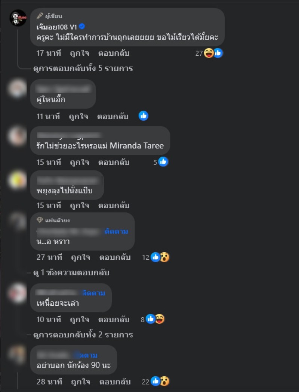Click the 17 นาที timestamp on the author comment
Image resolution: width=299 pixels, height=392 pixels.
click(x=49, y=53)
